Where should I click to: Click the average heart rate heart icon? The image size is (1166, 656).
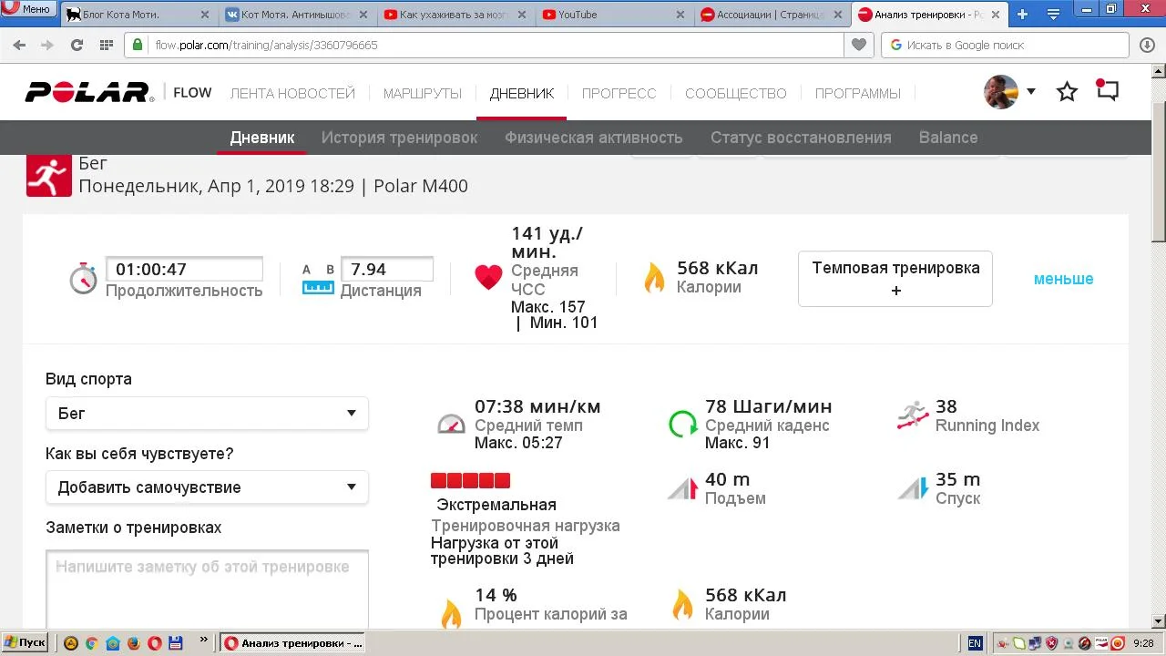point(488,277)
